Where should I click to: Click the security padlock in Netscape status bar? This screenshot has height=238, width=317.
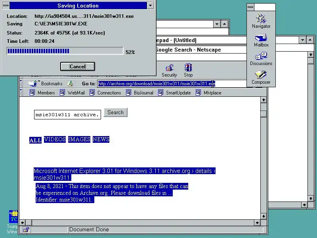[x=26, y=230]
